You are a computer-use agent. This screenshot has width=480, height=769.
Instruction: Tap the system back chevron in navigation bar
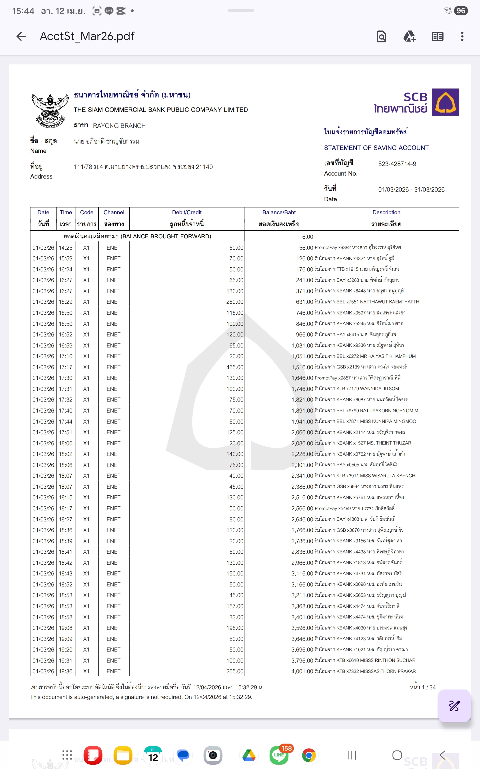pyautogui.click(x=442, y=755)
